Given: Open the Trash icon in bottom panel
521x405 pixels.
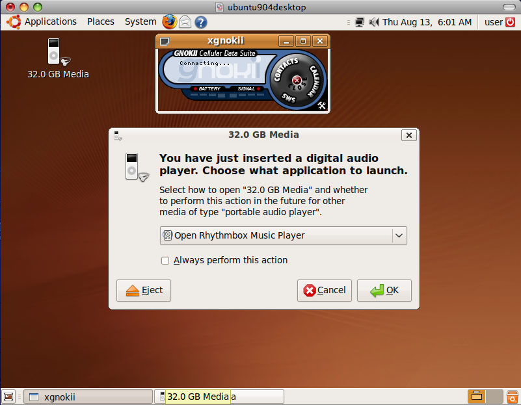Looking at the screenshot, I should [512, 397].
